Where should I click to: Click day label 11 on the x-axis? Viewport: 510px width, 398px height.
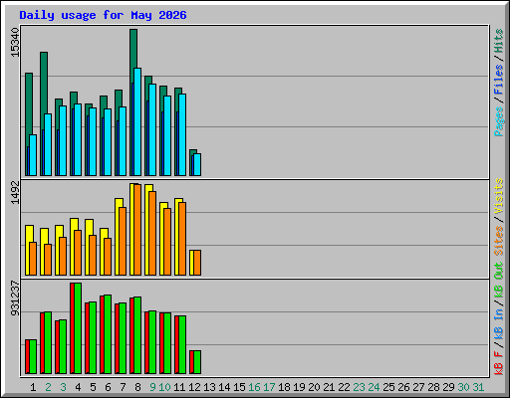(179, 387)
